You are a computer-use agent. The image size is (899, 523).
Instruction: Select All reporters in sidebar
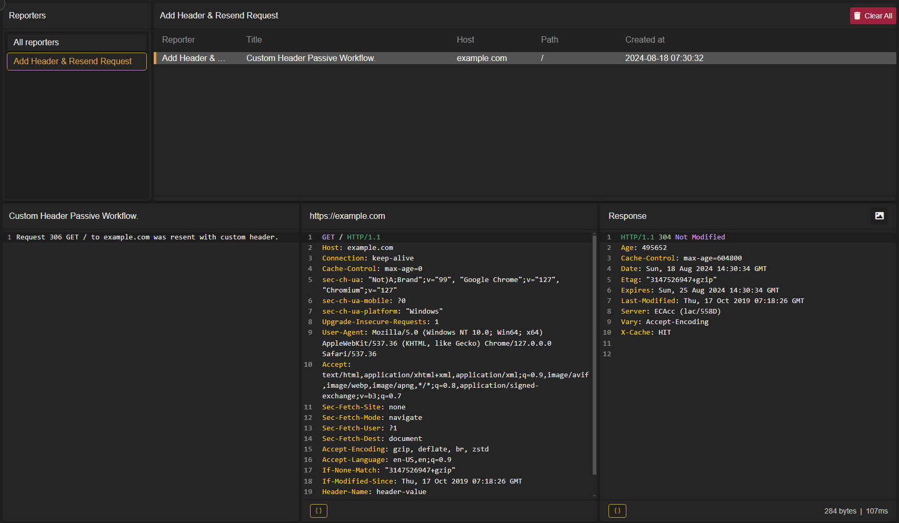tap(76, 42)
